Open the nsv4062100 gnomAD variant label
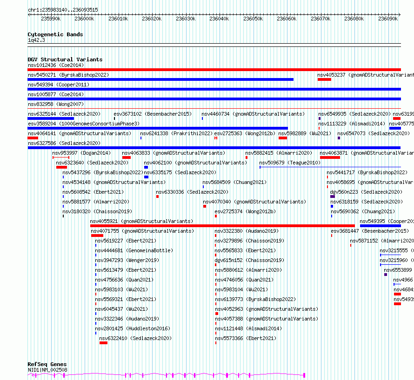 (195, 163)
